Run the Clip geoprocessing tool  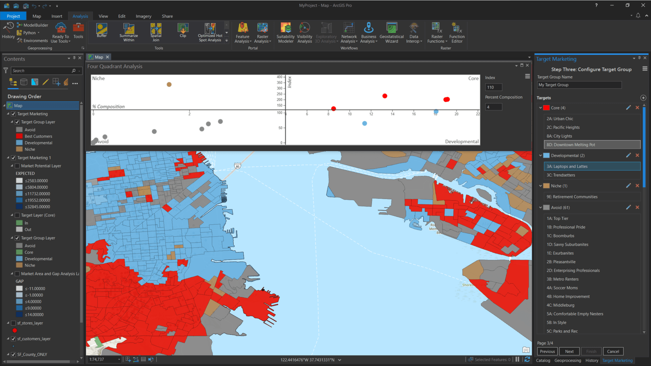click(x=183, y=30)
